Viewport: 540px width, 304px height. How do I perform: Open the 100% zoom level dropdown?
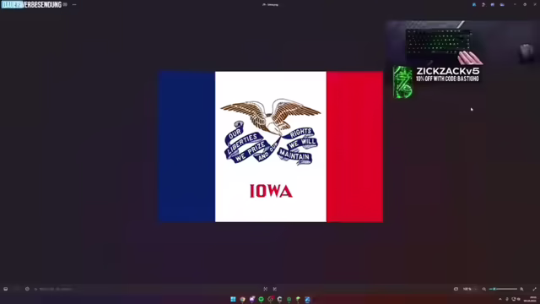tap(470, 289)
